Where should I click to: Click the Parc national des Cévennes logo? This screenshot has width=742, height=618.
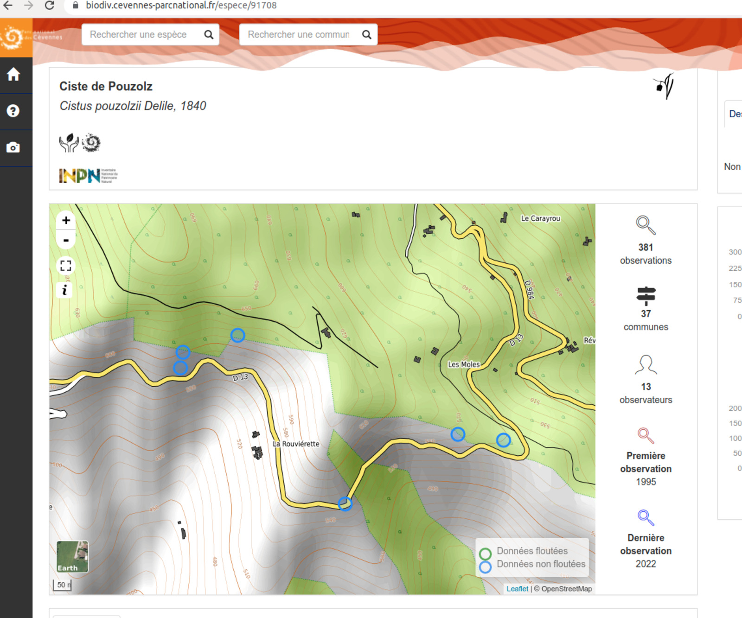click(16, 38)
